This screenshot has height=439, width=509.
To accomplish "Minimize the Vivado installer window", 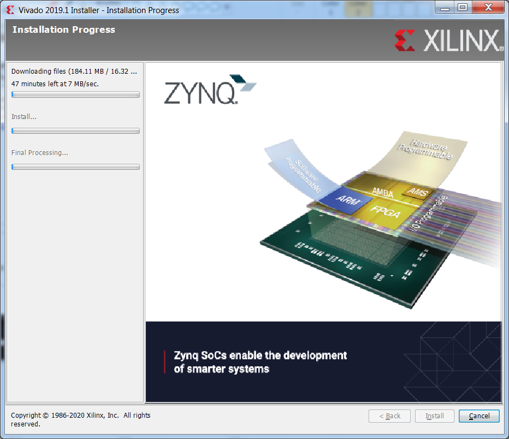I will 445,7.
